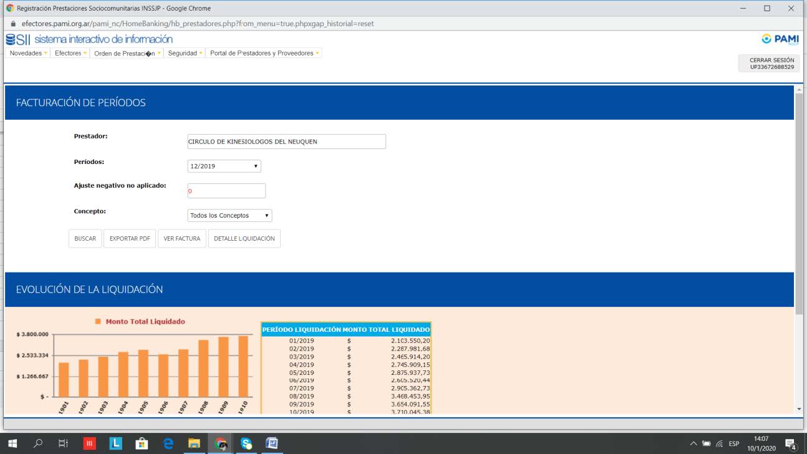Open the Períodos dropdown showing 12/2019

(x=225, y=167)
